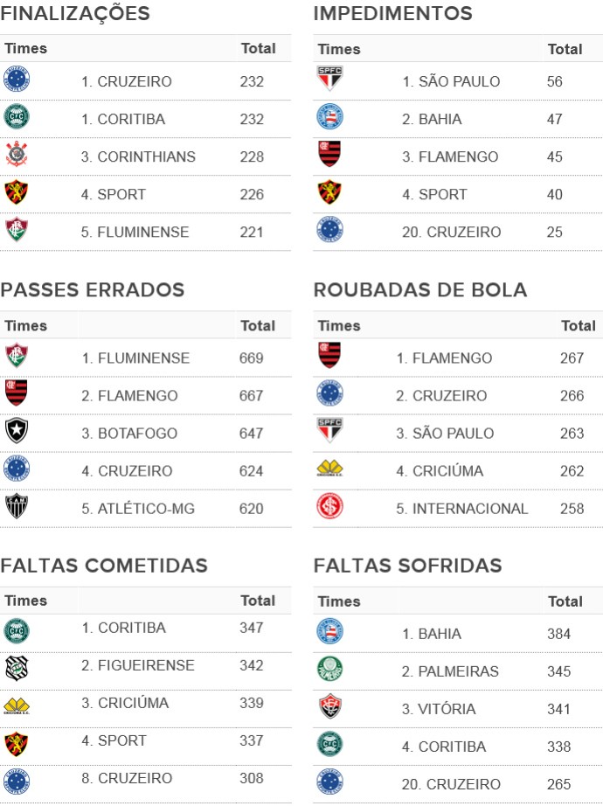Image resolution: width=603 pixels, height=806 pixels.
Task: Click Bahia crest in Faltas Sofridas table
Action: 329,631
